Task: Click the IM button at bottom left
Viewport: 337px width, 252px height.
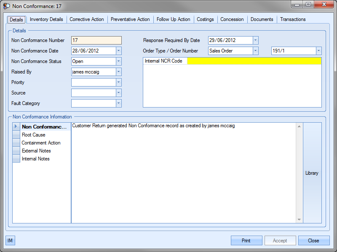Action: [10, 241]
